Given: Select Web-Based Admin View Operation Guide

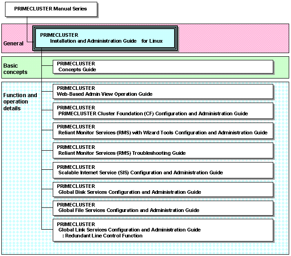Looking at the screenshot, I should [163, 92].
